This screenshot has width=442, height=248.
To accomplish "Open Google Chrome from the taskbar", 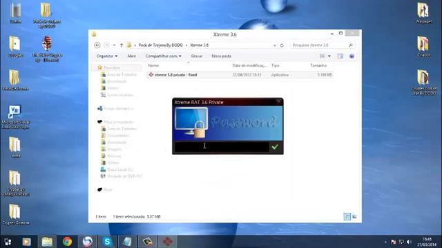I will point(67,242).
